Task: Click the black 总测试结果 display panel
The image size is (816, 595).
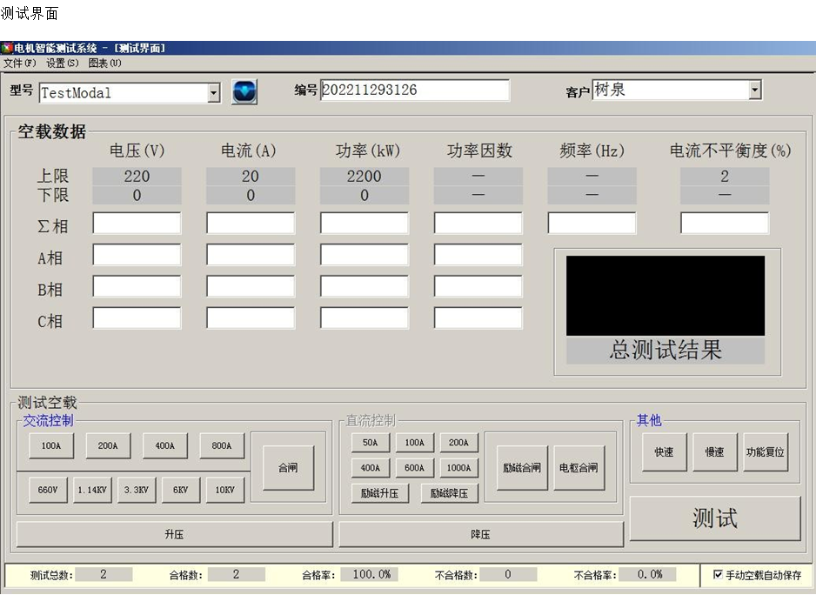Action: [x=666, y=295]
